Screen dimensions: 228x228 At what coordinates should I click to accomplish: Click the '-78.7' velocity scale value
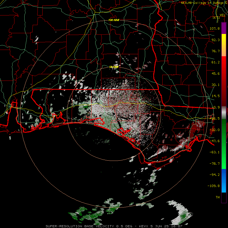point(215,164)
